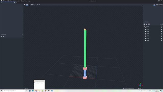Open the Textures panel three-dot menu

(23, 37)
